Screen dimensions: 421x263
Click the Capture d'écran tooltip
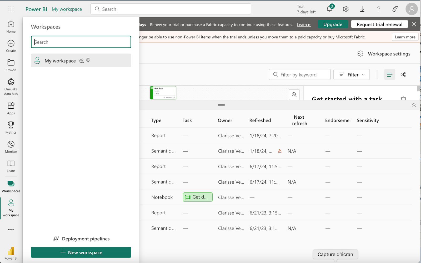[x=335, y=254]
